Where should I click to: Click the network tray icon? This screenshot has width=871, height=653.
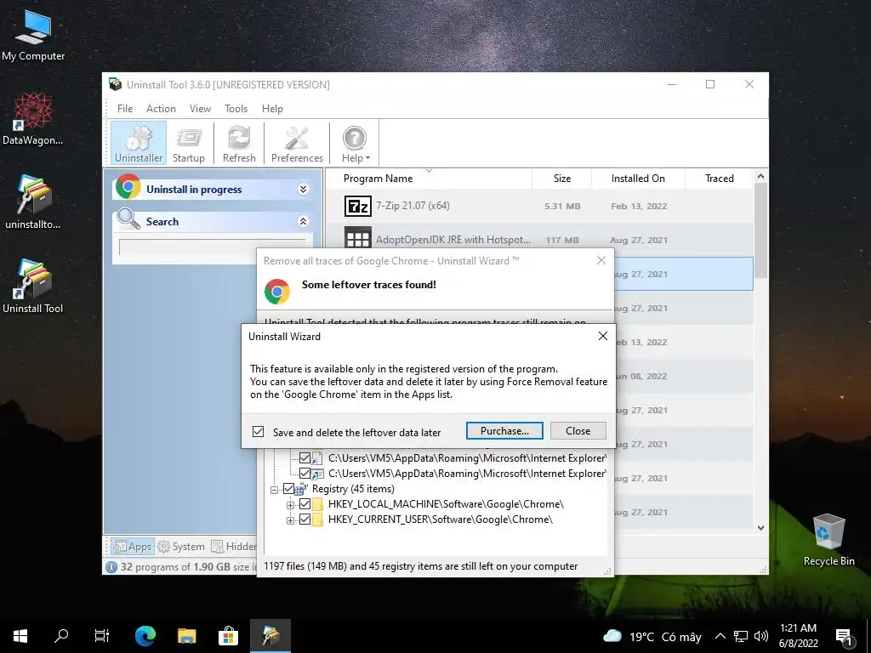tap(741, 636)
